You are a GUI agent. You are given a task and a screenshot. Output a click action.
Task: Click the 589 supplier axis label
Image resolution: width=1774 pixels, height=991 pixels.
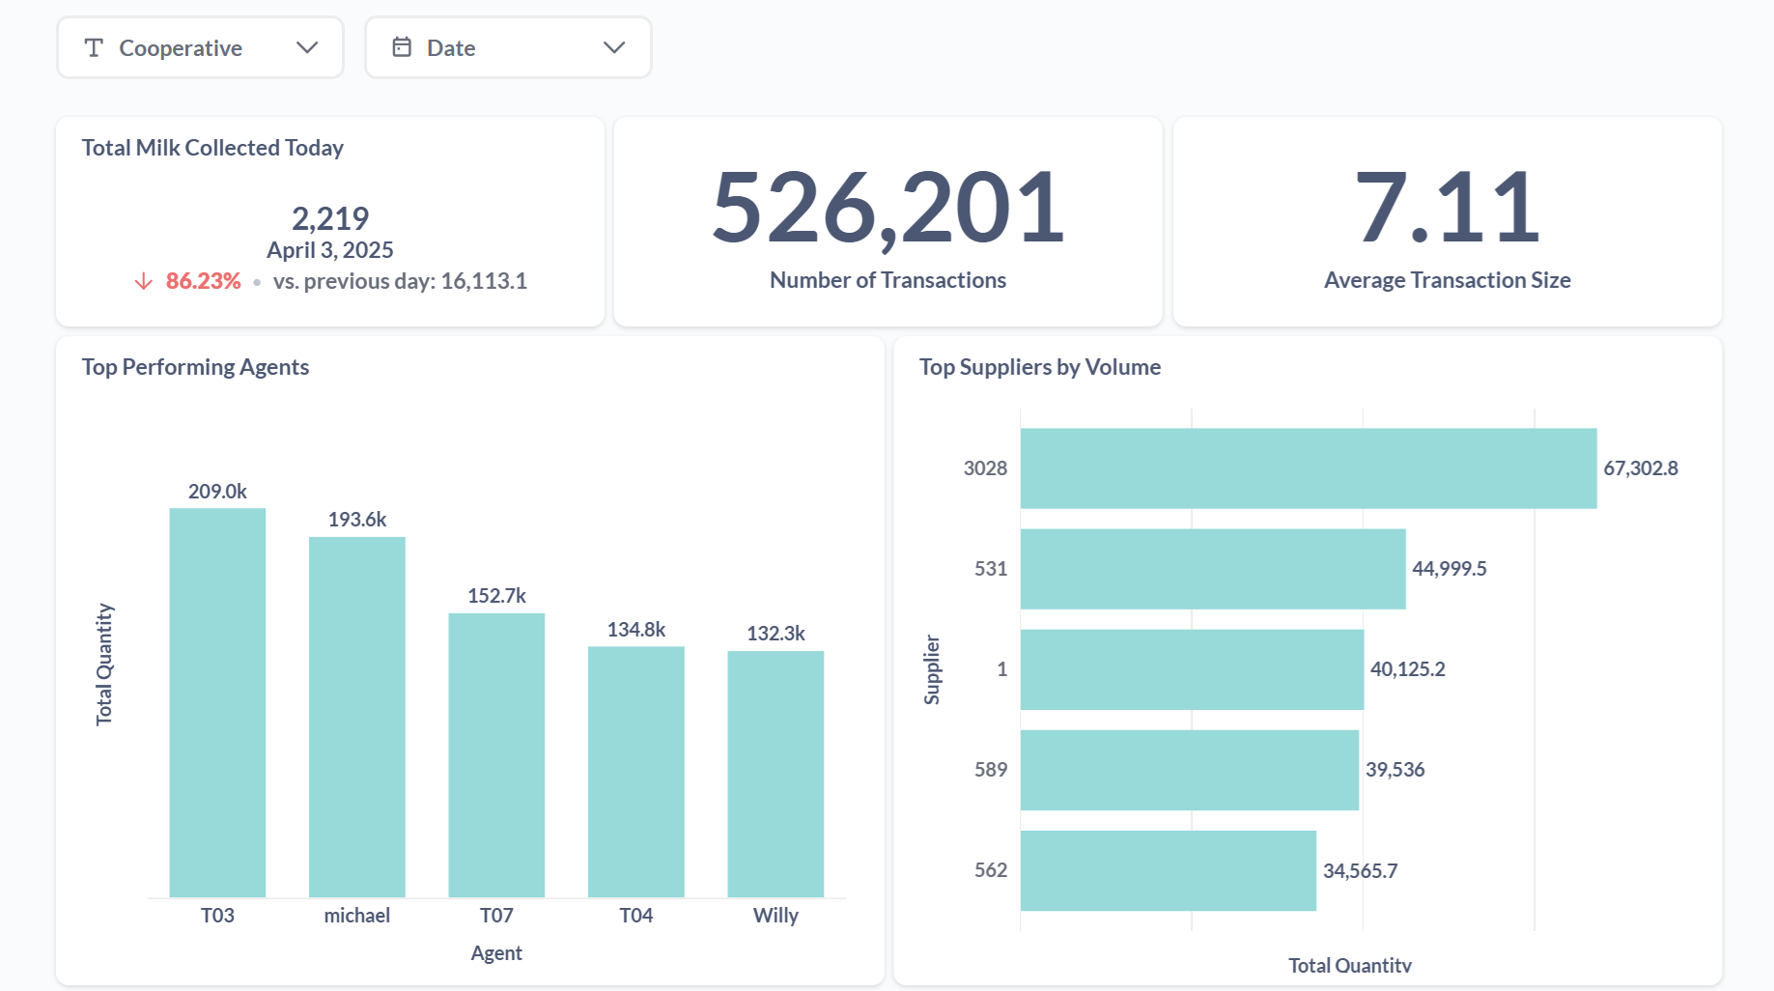pyautogui.click(x=991, y=770)
